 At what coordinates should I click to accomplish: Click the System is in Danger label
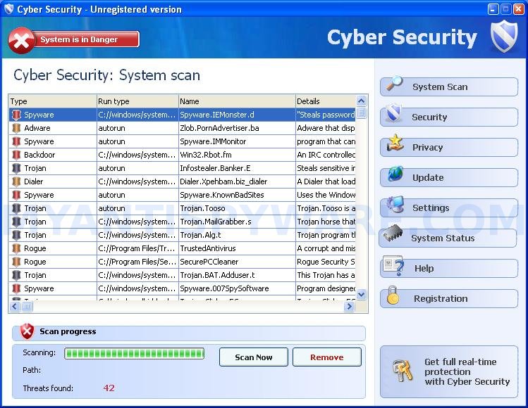point(79,39)
